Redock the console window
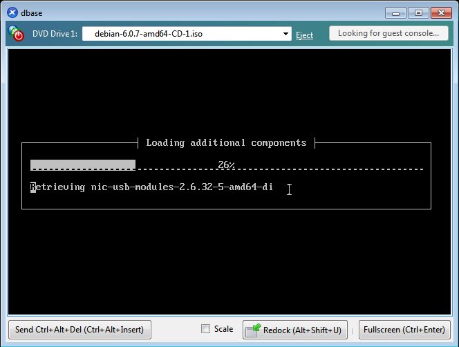Viewport: 459px width, 347px height. tap(295, 330)
